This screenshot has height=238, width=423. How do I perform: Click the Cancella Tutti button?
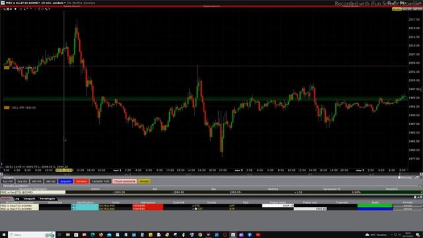(100, 181)
